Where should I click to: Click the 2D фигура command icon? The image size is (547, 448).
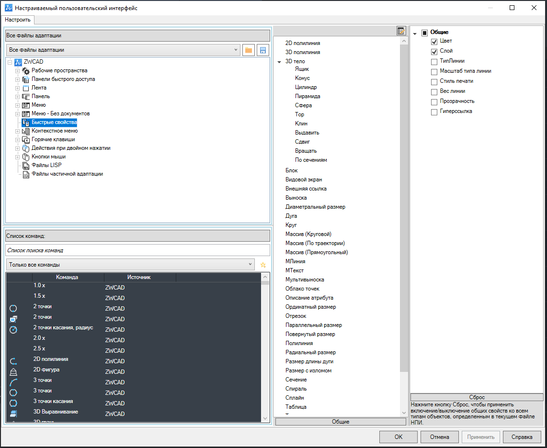click(13, 371)
